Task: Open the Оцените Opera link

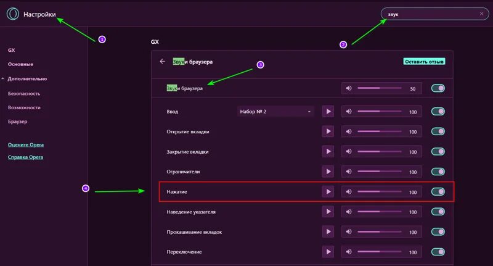Action: [x=26, y=145]
